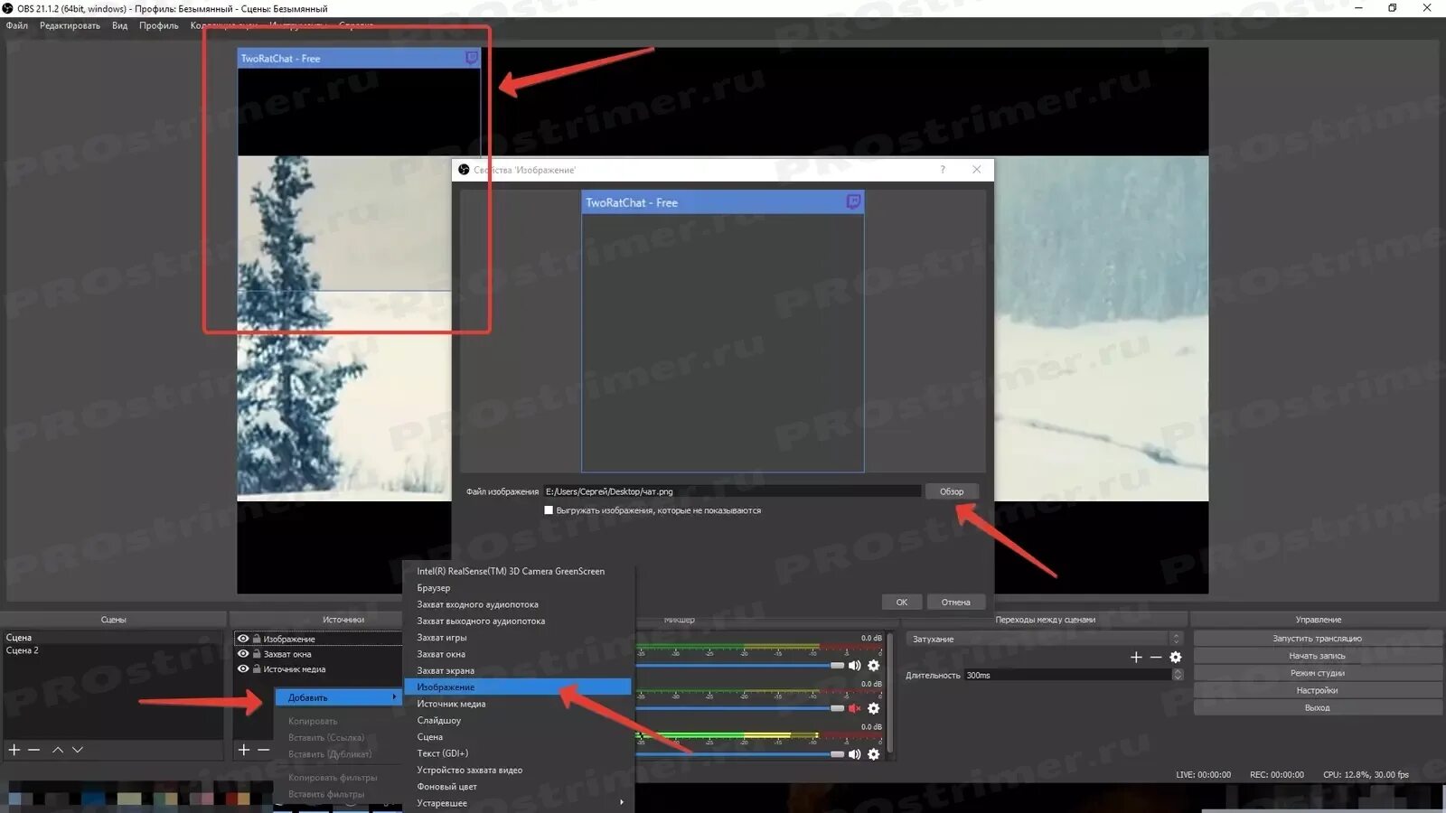Click the OBS logo in the title bar
1446x813 pixels.
pyautogui.click(x=8, y=8)
